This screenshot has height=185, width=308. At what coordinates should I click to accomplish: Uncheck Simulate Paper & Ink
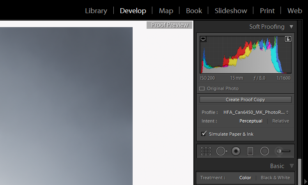pyautogui.click(x=204, y=134)
